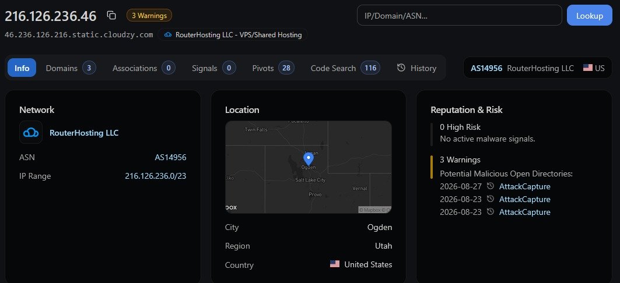Click the RouterHosting cloud logo in Network card
This screenshot has height=283, width=620.
[x=31, y=132]
